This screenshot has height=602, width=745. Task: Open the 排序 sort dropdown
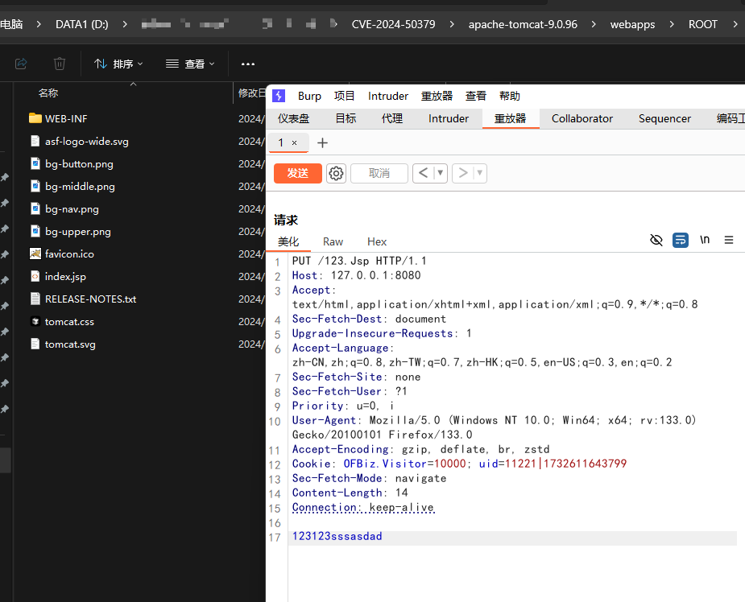click(x=118, y=64)
